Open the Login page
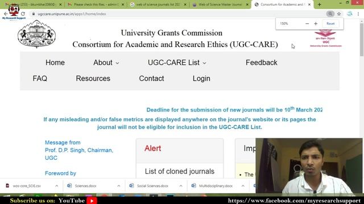This screenshot has height=204, width=364. coord(201,78)
